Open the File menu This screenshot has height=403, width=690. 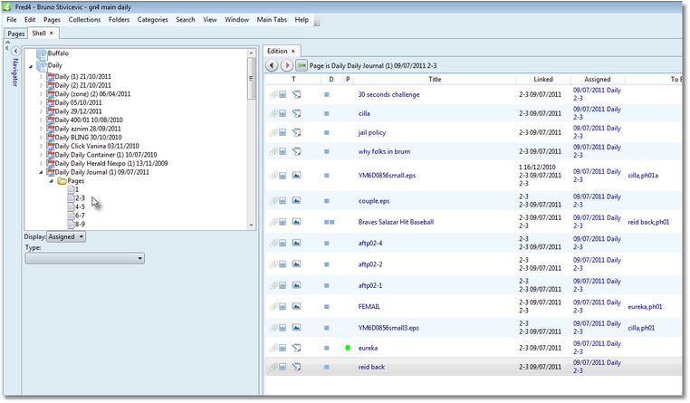tap(12, 20)
